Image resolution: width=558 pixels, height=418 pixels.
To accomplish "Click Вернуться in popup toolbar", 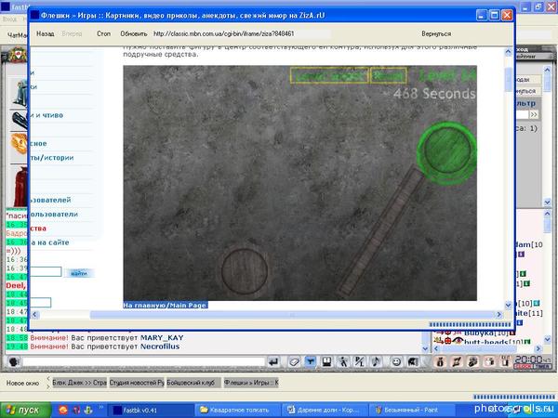I will pos(436,33).
